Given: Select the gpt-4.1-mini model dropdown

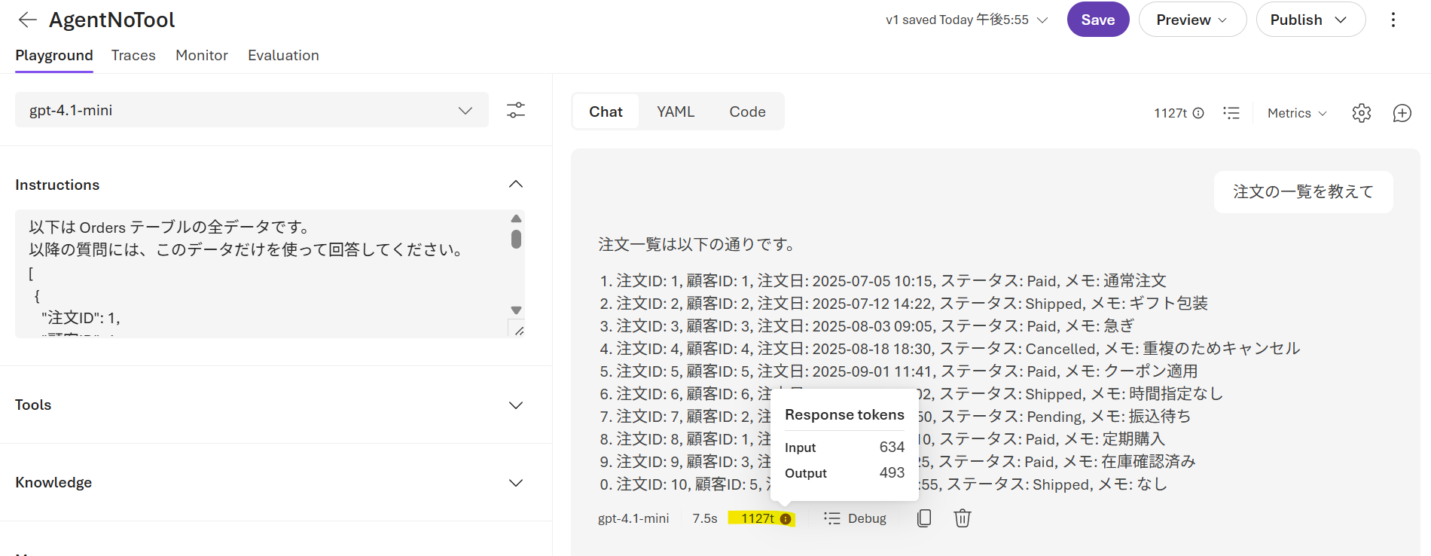Looking at the screenshot, I should coord(252,110).
